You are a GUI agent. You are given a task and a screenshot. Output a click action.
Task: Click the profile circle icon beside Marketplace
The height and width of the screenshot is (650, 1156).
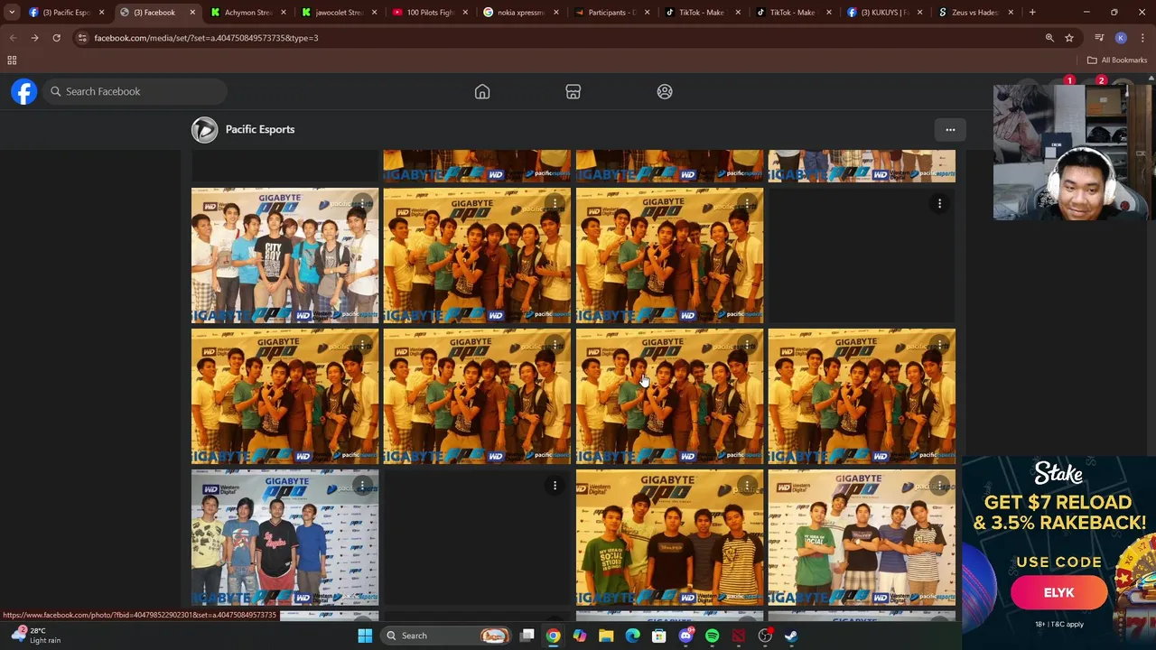pyautogui.click(x=665, y=91)
